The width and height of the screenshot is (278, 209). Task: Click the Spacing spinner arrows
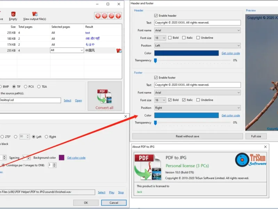click(x=28, y=158)
